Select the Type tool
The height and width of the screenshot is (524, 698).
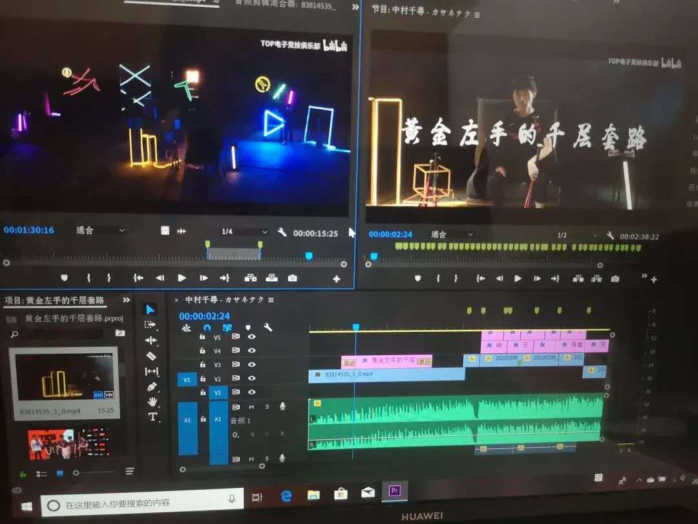click(x=153, y=417)
